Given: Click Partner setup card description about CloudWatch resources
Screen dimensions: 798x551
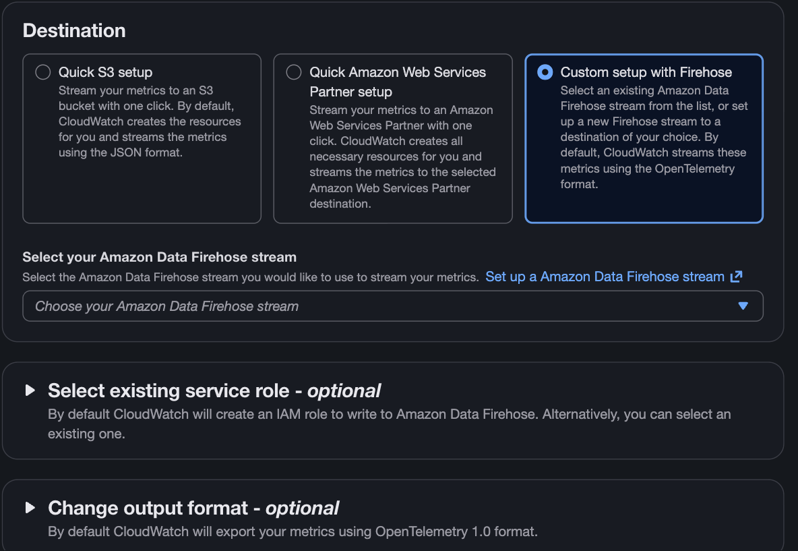Looking at the screenshot, I should [x=402, y=157].
